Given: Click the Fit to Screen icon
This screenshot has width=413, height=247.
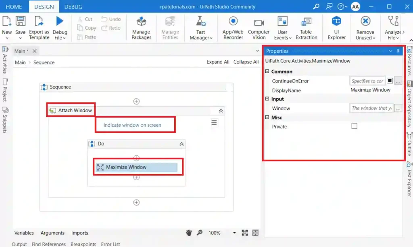Looking at the screenshot, I should 245,233.
